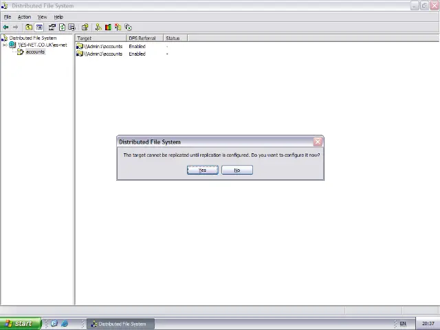This screenshot has width=440, height=330.
Task: Click the Forward arrow toolbar icon
Action: [x=15, y=27]
